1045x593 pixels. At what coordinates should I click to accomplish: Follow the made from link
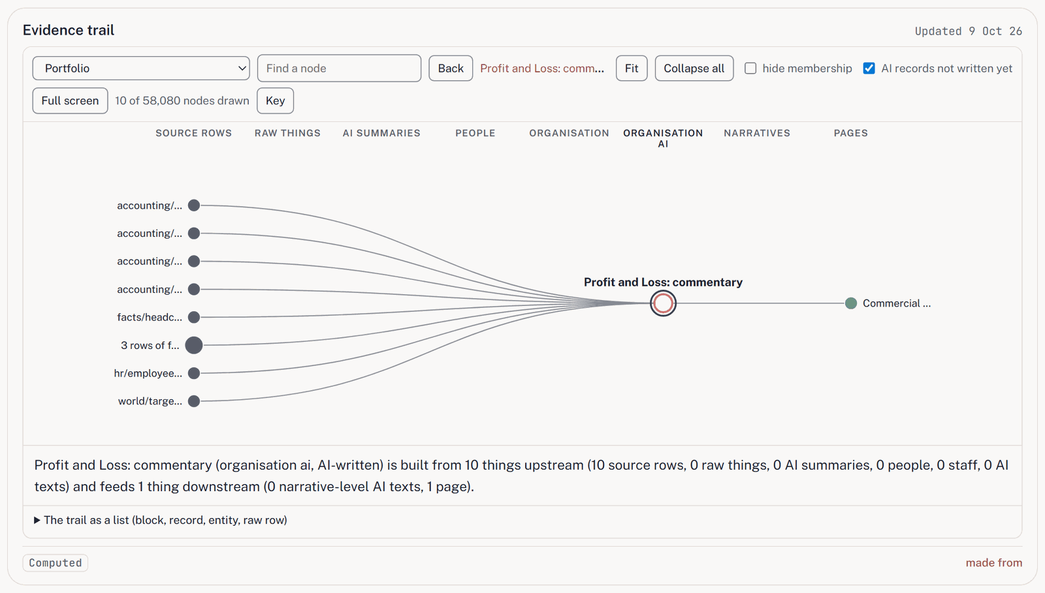pyautogui.click(x=994, y=562)
